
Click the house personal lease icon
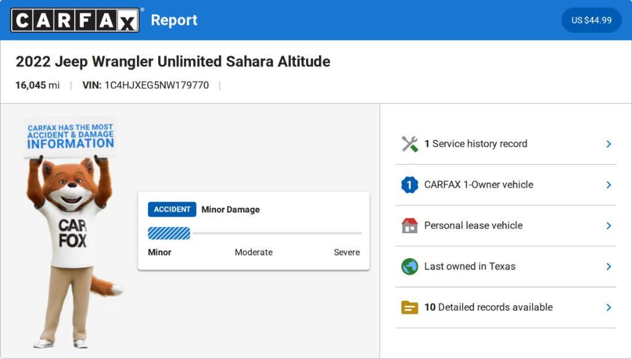point(410,226)
